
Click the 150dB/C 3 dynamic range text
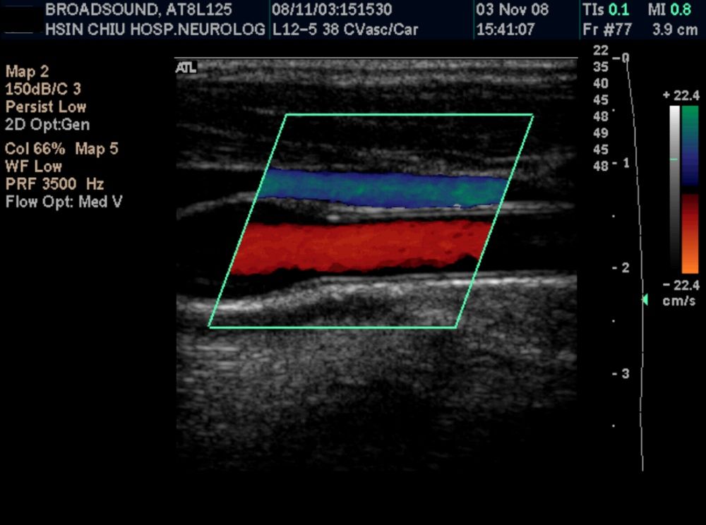46,90
